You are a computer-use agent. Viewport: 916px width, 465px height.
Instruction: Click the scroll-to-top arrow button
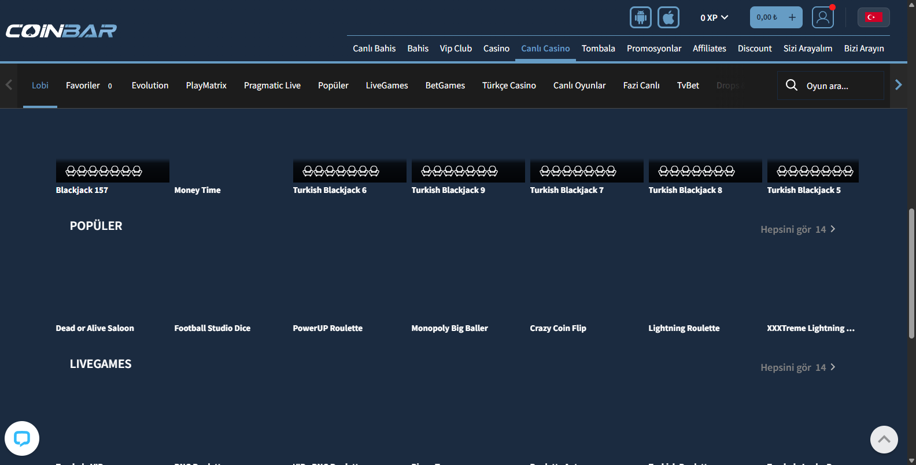point(884,440)
